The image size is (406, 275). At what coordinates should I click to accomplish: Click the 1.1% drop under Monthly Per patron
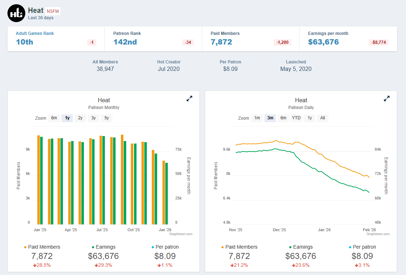tap(165, 265)
